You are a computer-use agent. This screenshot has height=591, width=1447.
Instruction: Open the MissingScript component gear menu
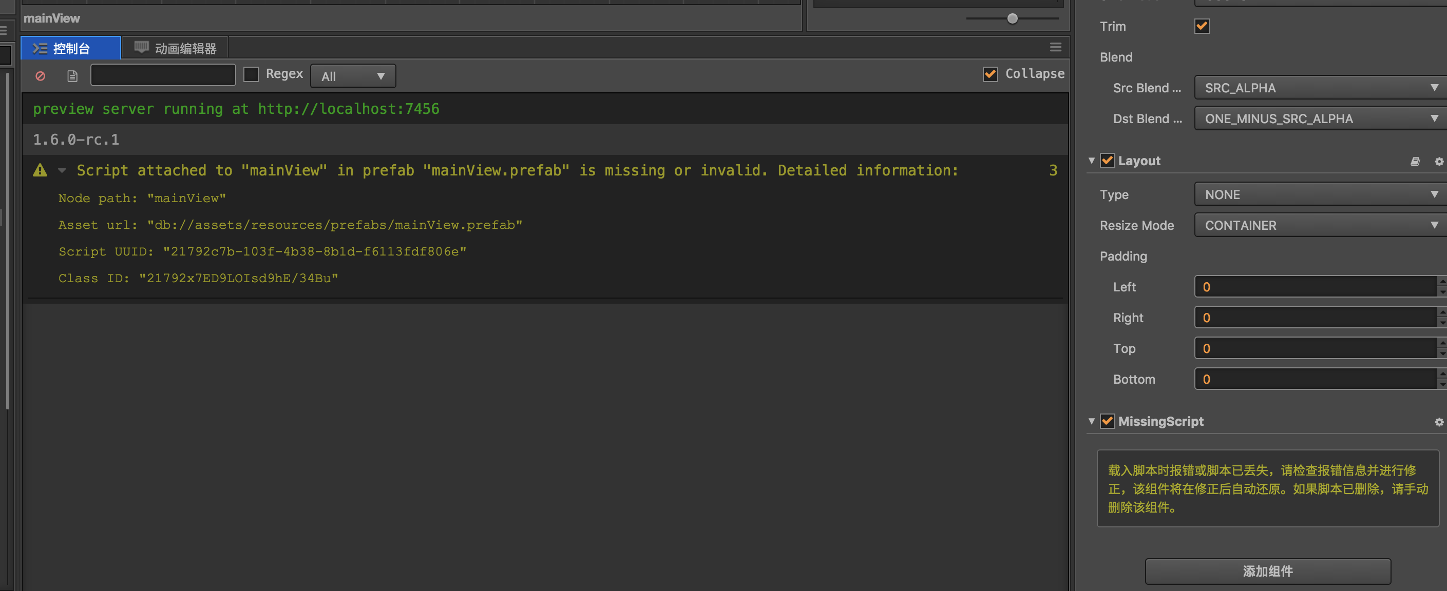[1439, 422]
